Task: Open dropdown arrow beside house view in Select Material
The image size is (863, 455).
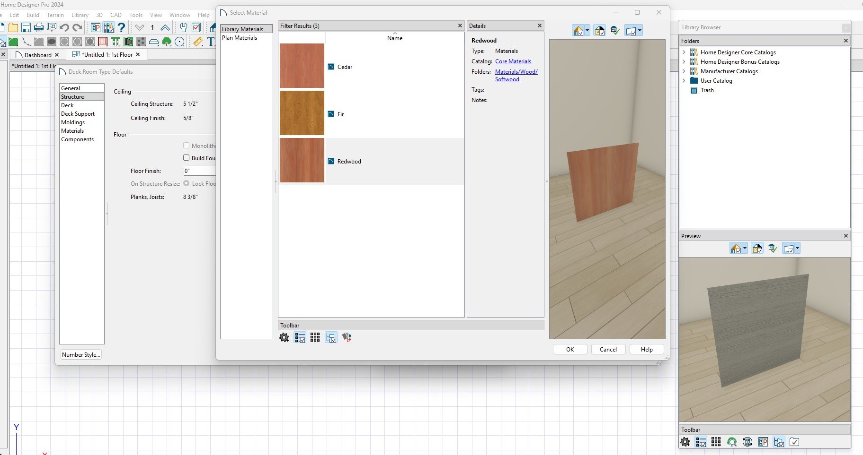Action: tap(587, 31)
